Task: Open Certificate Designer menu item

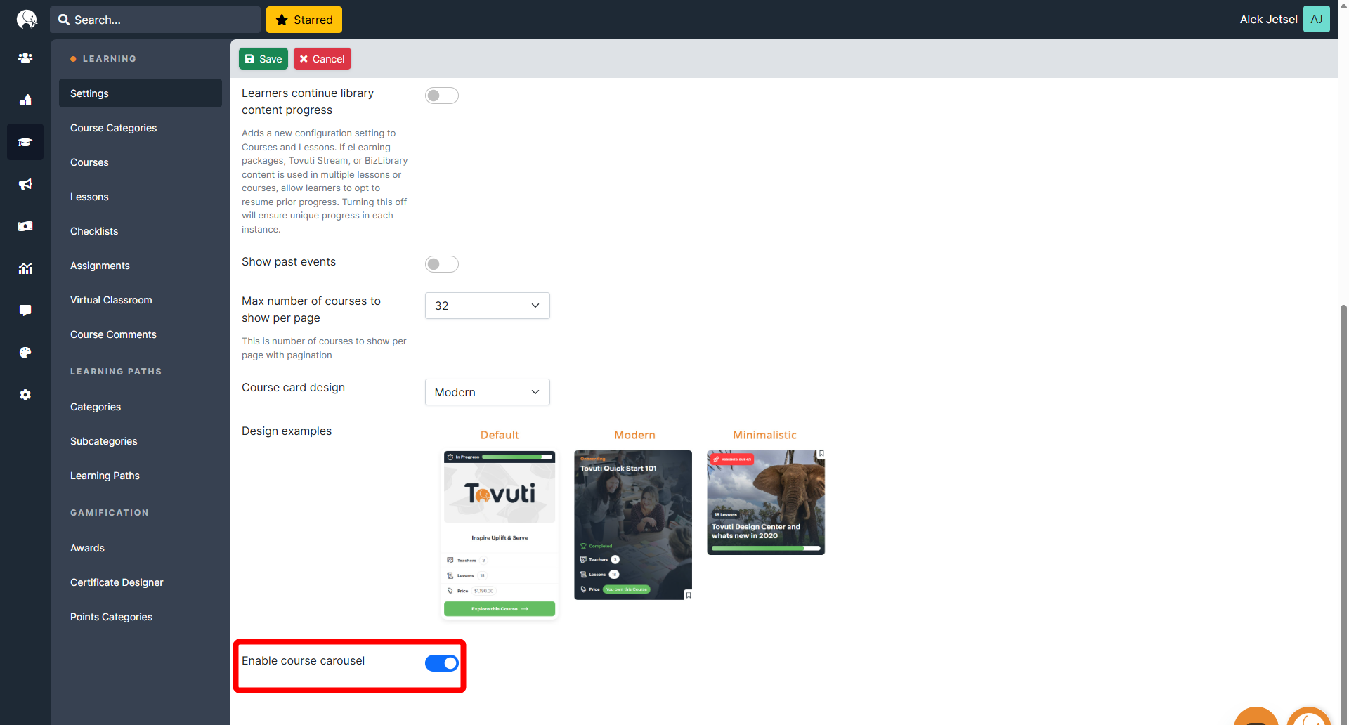Action: [117, 582]
